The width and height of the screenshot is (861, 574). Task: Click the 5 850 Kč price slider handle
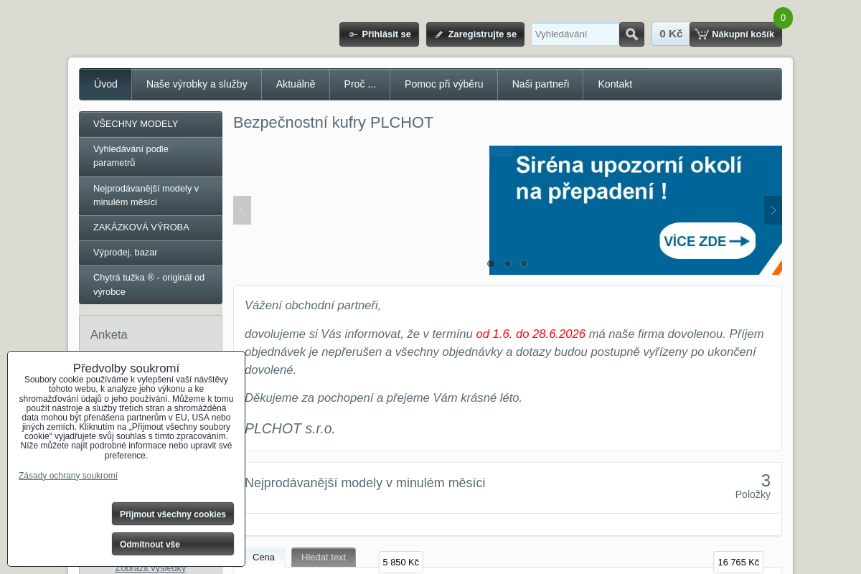(x=401, y=562)
